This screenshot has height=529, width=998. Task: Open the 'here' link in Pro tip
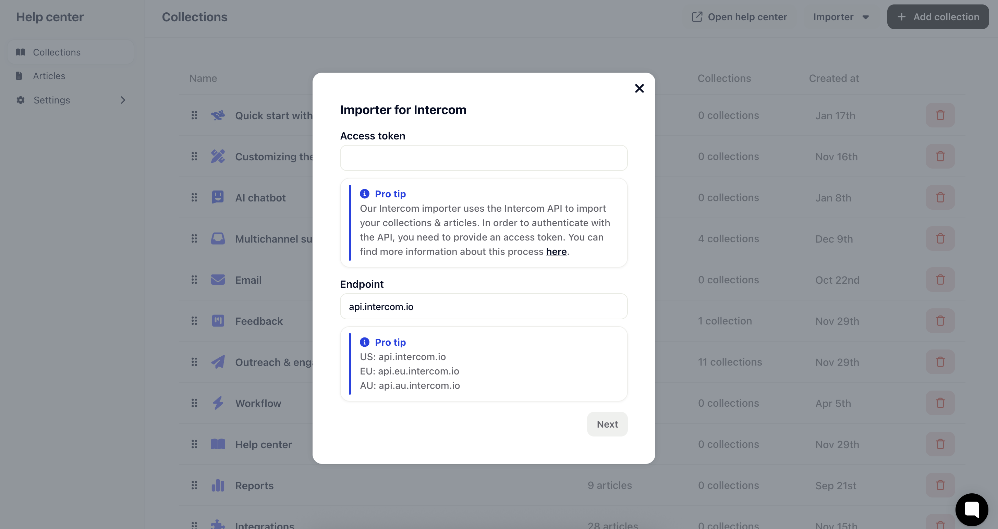[556, 252]
